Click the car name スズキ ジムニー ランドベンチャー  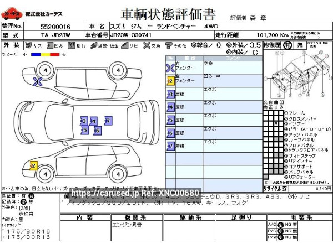click(x=153, y=27)
